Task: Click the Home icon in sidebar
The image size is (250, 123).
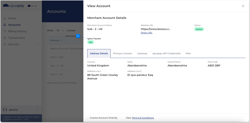Action: pyautogui.click(x=5, y=18)
